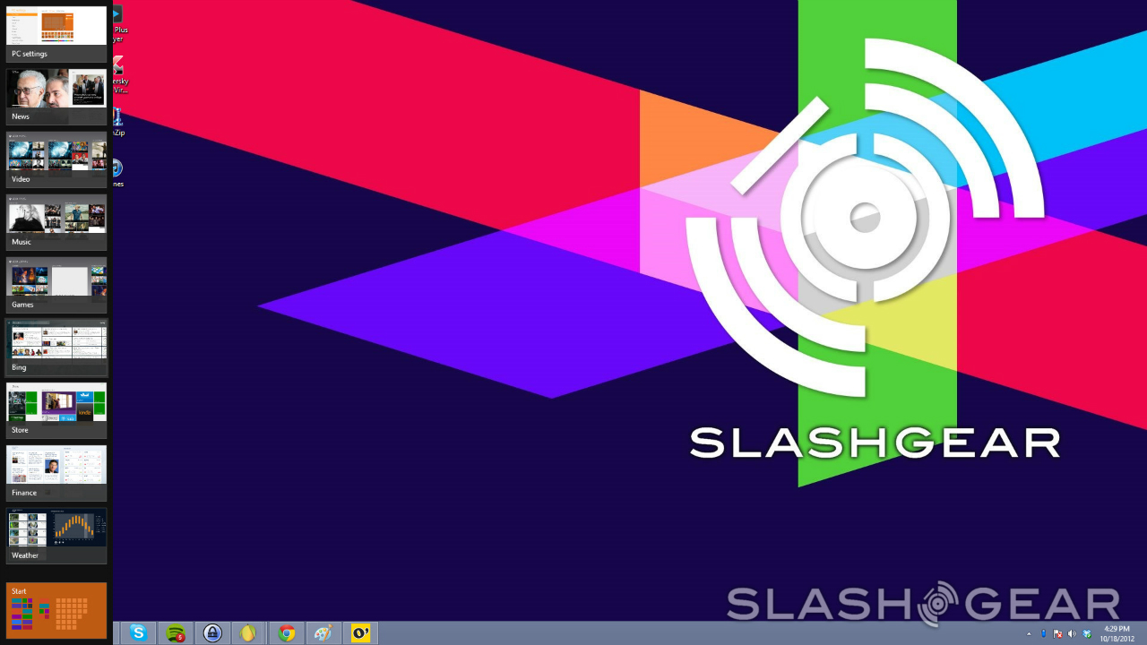The width and height of the screenshot is (1147, 645).
Task: Open Spotify from the taskbar
Action: click(x=177, y=633)
